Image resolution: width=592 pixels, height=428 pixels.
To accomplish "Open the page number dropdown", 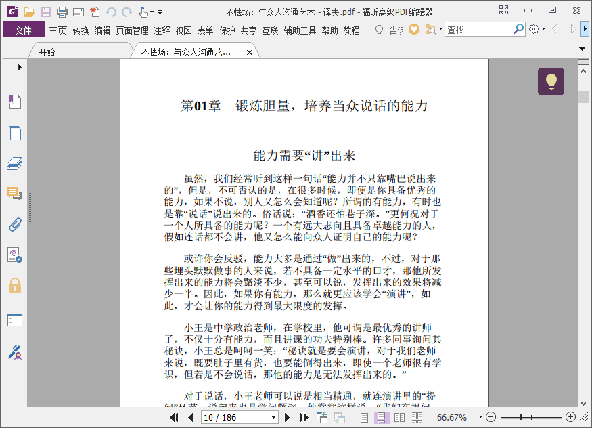I will coord(273,417).
